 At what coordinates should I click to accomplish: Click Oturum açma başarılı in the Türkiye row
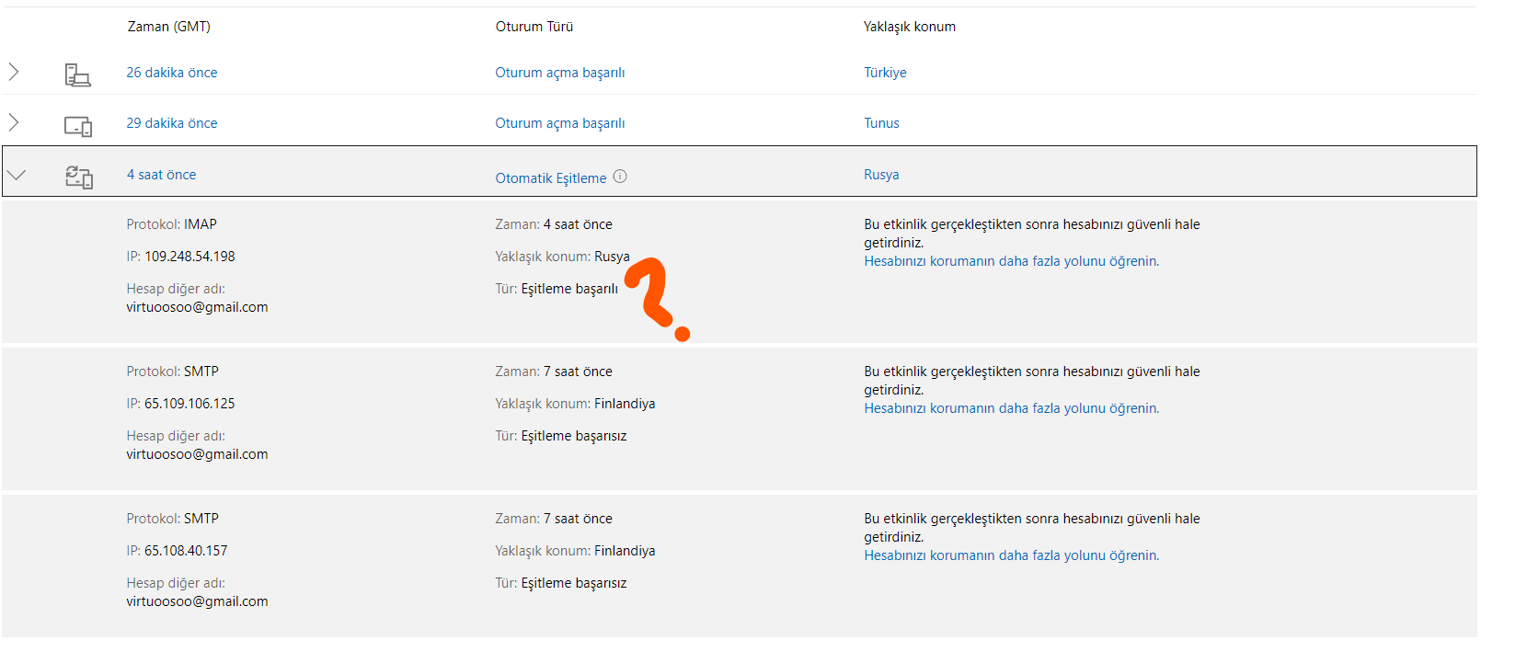[559, 73]
